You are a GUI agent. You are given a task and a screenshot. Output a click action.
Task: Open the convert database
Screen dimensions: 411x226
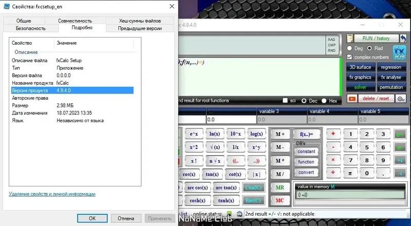(x=306, y=172)
